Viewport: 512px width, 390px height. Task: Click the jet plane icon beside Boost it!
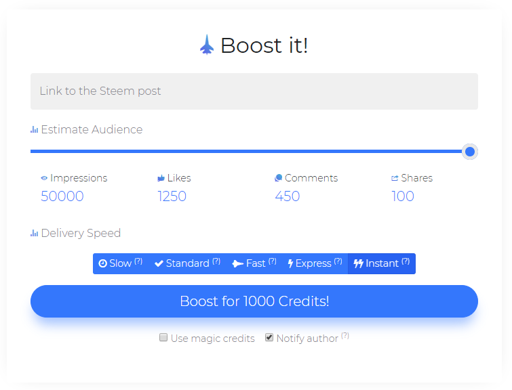click(207, 45)
